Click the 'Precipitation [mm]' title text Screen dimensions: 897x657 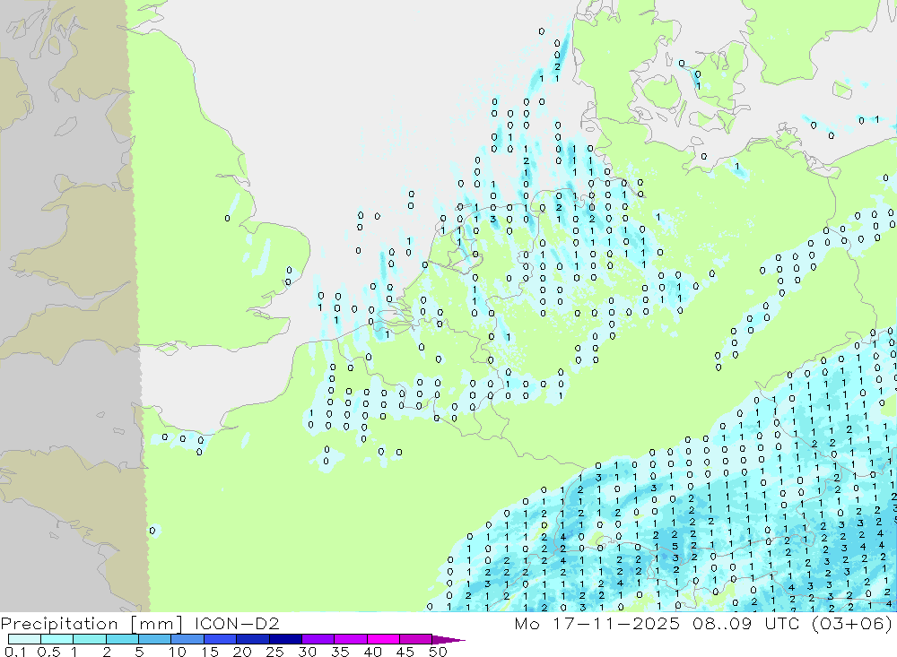(91, 624)
